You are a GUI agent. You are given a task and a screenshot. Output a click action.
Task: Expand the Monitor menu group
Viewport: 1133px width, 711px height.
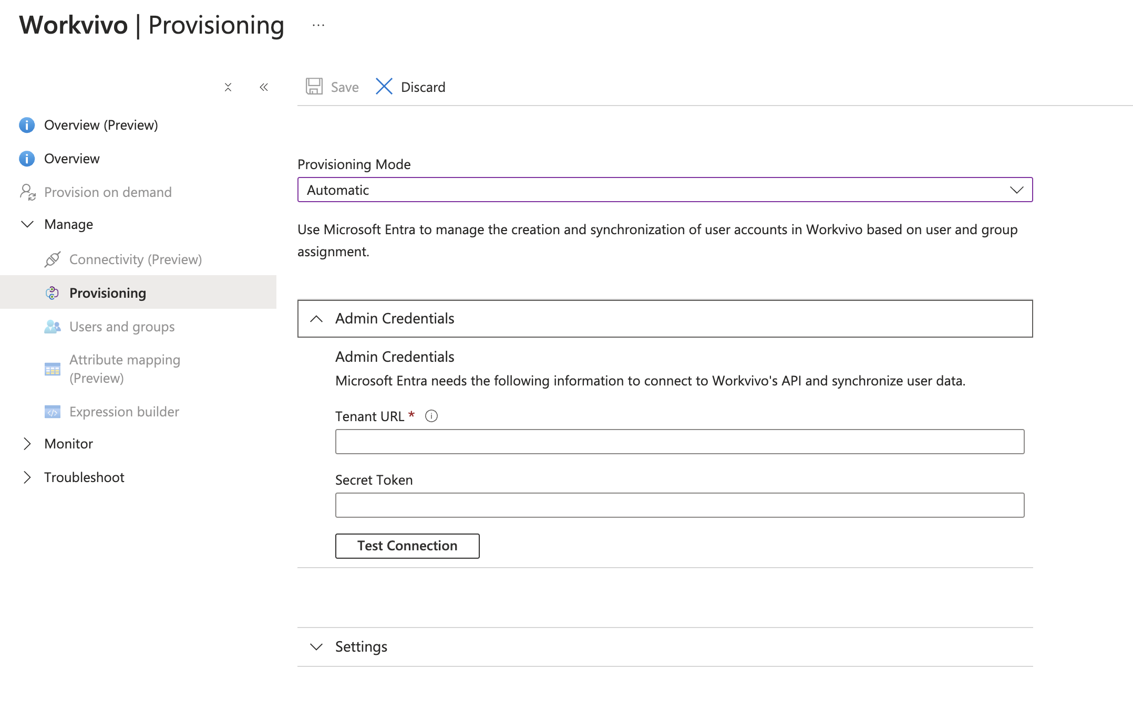click(27, 444)
